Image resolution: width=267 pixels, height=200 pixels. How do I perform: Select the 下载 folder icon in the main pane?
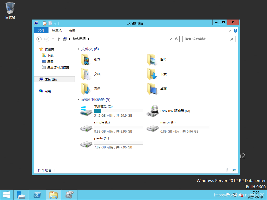click(152, 74)
